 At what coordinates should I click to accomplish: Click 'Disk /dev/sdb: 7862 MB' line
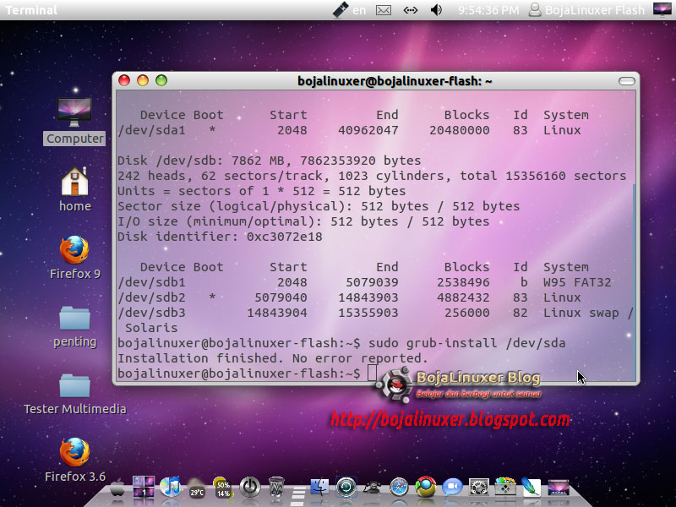coord(270,161)
